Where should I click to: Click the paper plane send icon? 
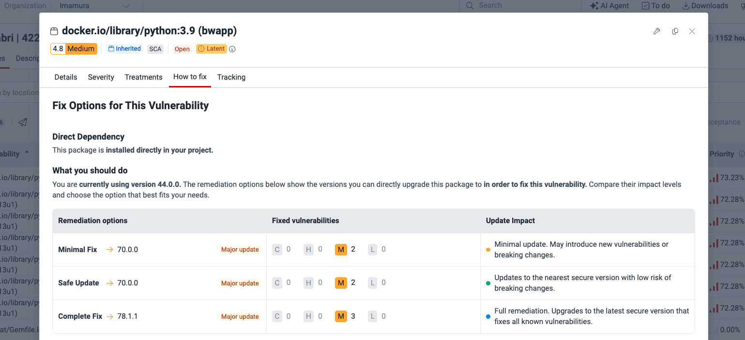[23, 122]
